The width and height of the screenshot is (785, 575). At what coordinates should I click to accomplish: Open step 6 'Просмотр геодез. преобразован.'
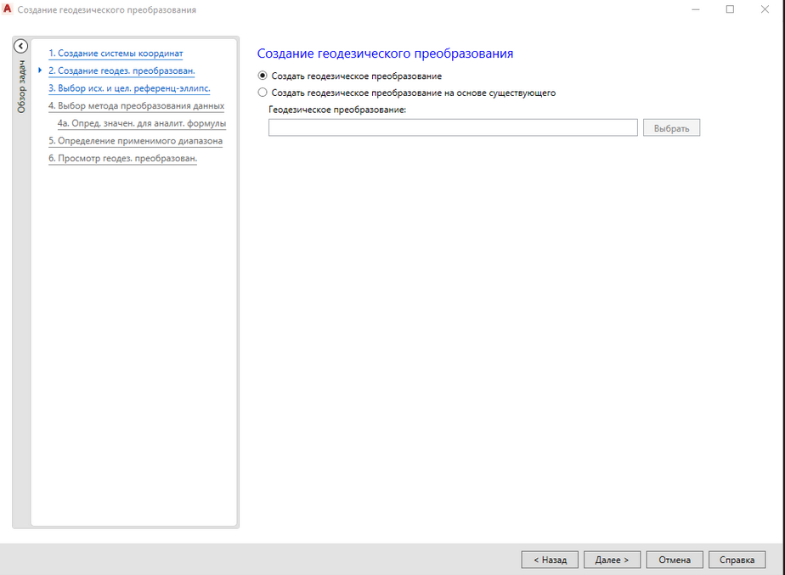(122, 158)
